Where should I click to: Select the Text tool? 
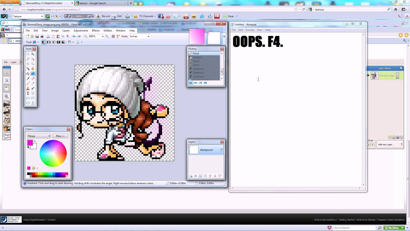28,93
